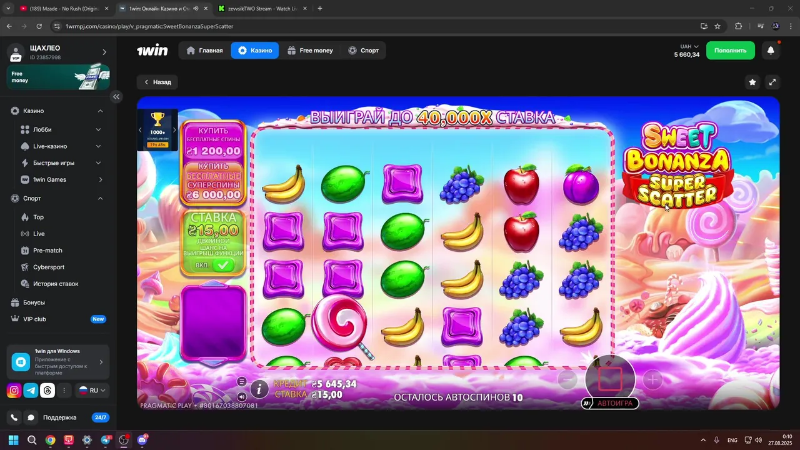
Task: Collapse the sidebar with double-arrow icon
Action: coord(116,97)
